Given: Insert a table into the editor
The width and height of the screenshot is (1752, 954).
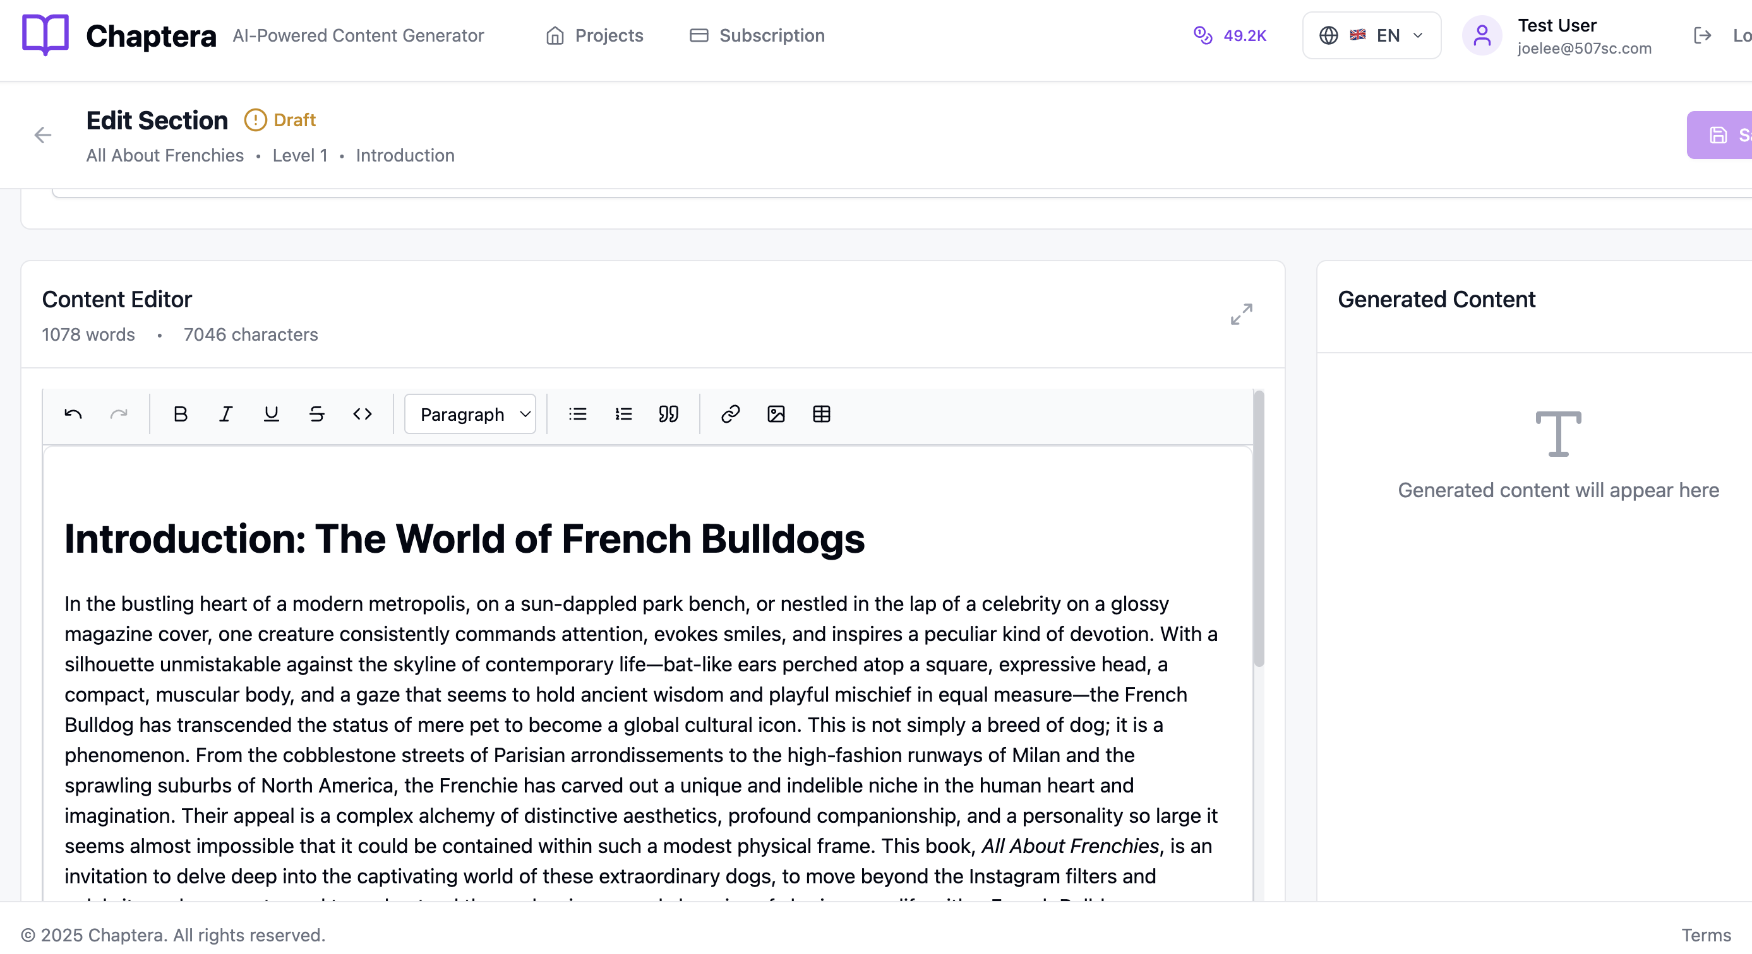Looking at the screenshot, I should pos(822,414).
